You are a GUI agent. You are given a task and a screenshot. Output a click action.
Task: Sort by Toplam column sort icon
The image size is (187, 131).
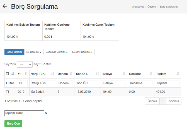tap(178, 74)
